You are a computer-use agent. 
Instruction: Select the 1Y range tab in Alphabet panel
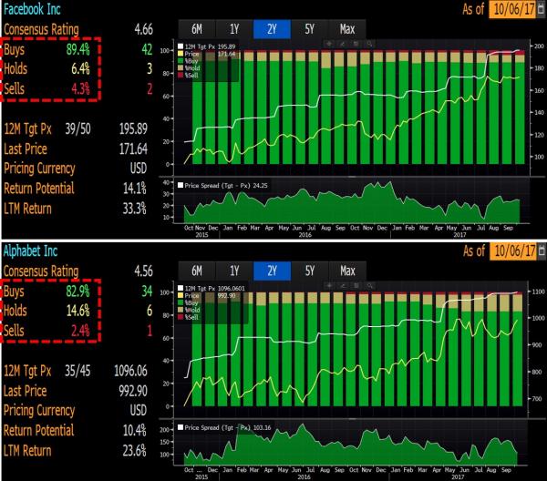pos(234,271)
